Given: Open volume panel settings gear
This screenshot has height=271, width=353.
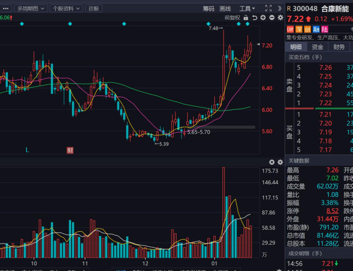Looking at the screenshot, I should [x=280, y=162].
